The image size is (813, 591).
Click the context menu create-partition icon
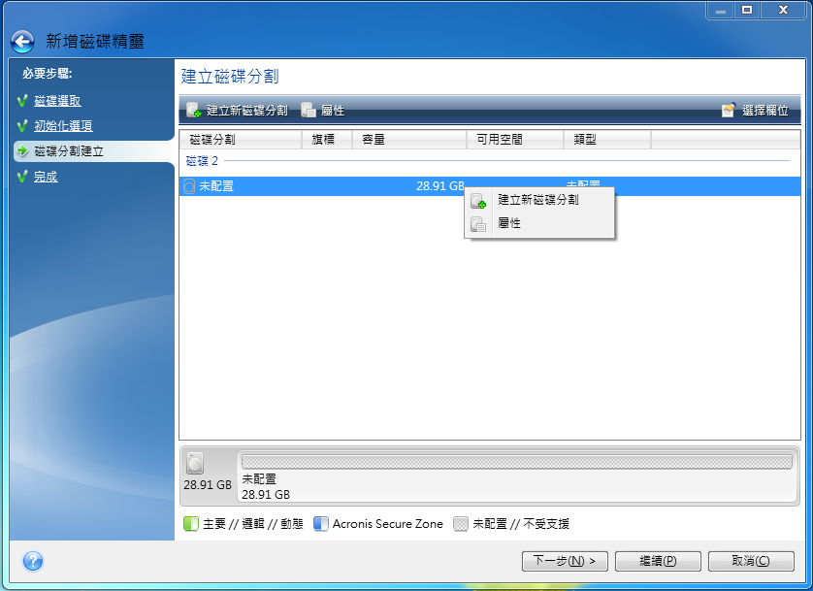pyautogui.click(x=478, y=200)
